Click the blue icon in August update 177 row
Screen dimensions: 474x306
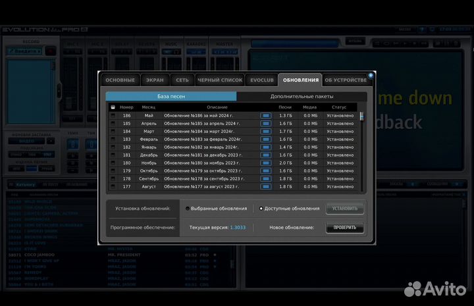265,187
